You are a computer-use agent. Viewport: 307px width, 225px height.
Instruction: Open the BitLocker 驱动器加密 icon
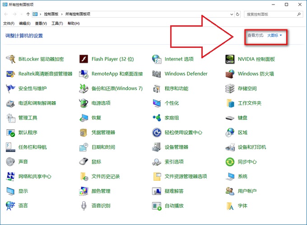[x=10, y=59]
